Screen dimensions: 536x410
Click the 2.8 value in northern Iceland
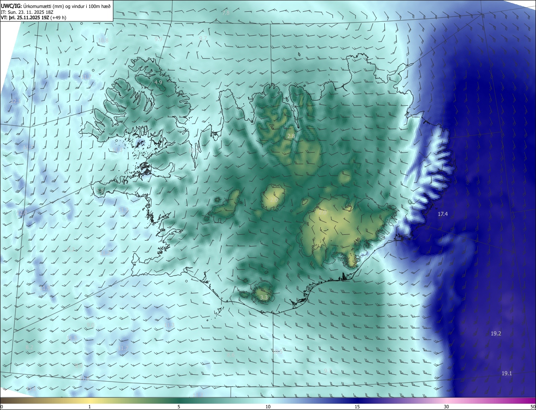point(291,136)
